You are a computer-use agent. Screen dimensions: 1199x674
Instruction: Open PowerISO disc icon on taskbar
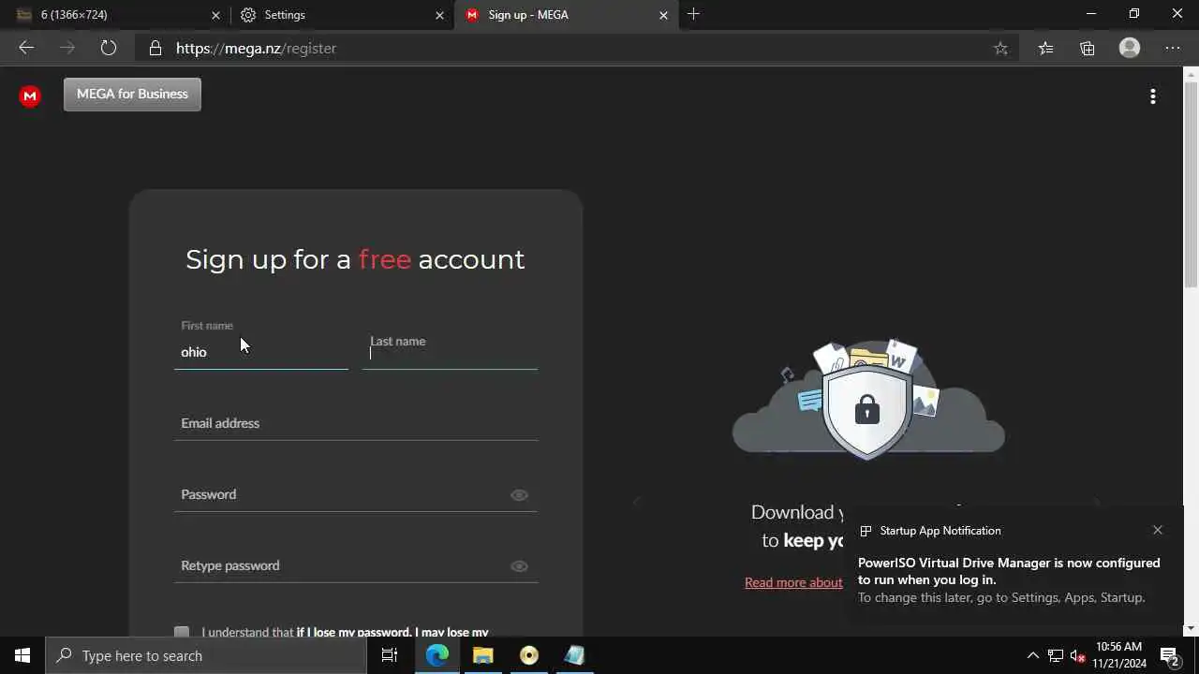click(x=529, y=655)
